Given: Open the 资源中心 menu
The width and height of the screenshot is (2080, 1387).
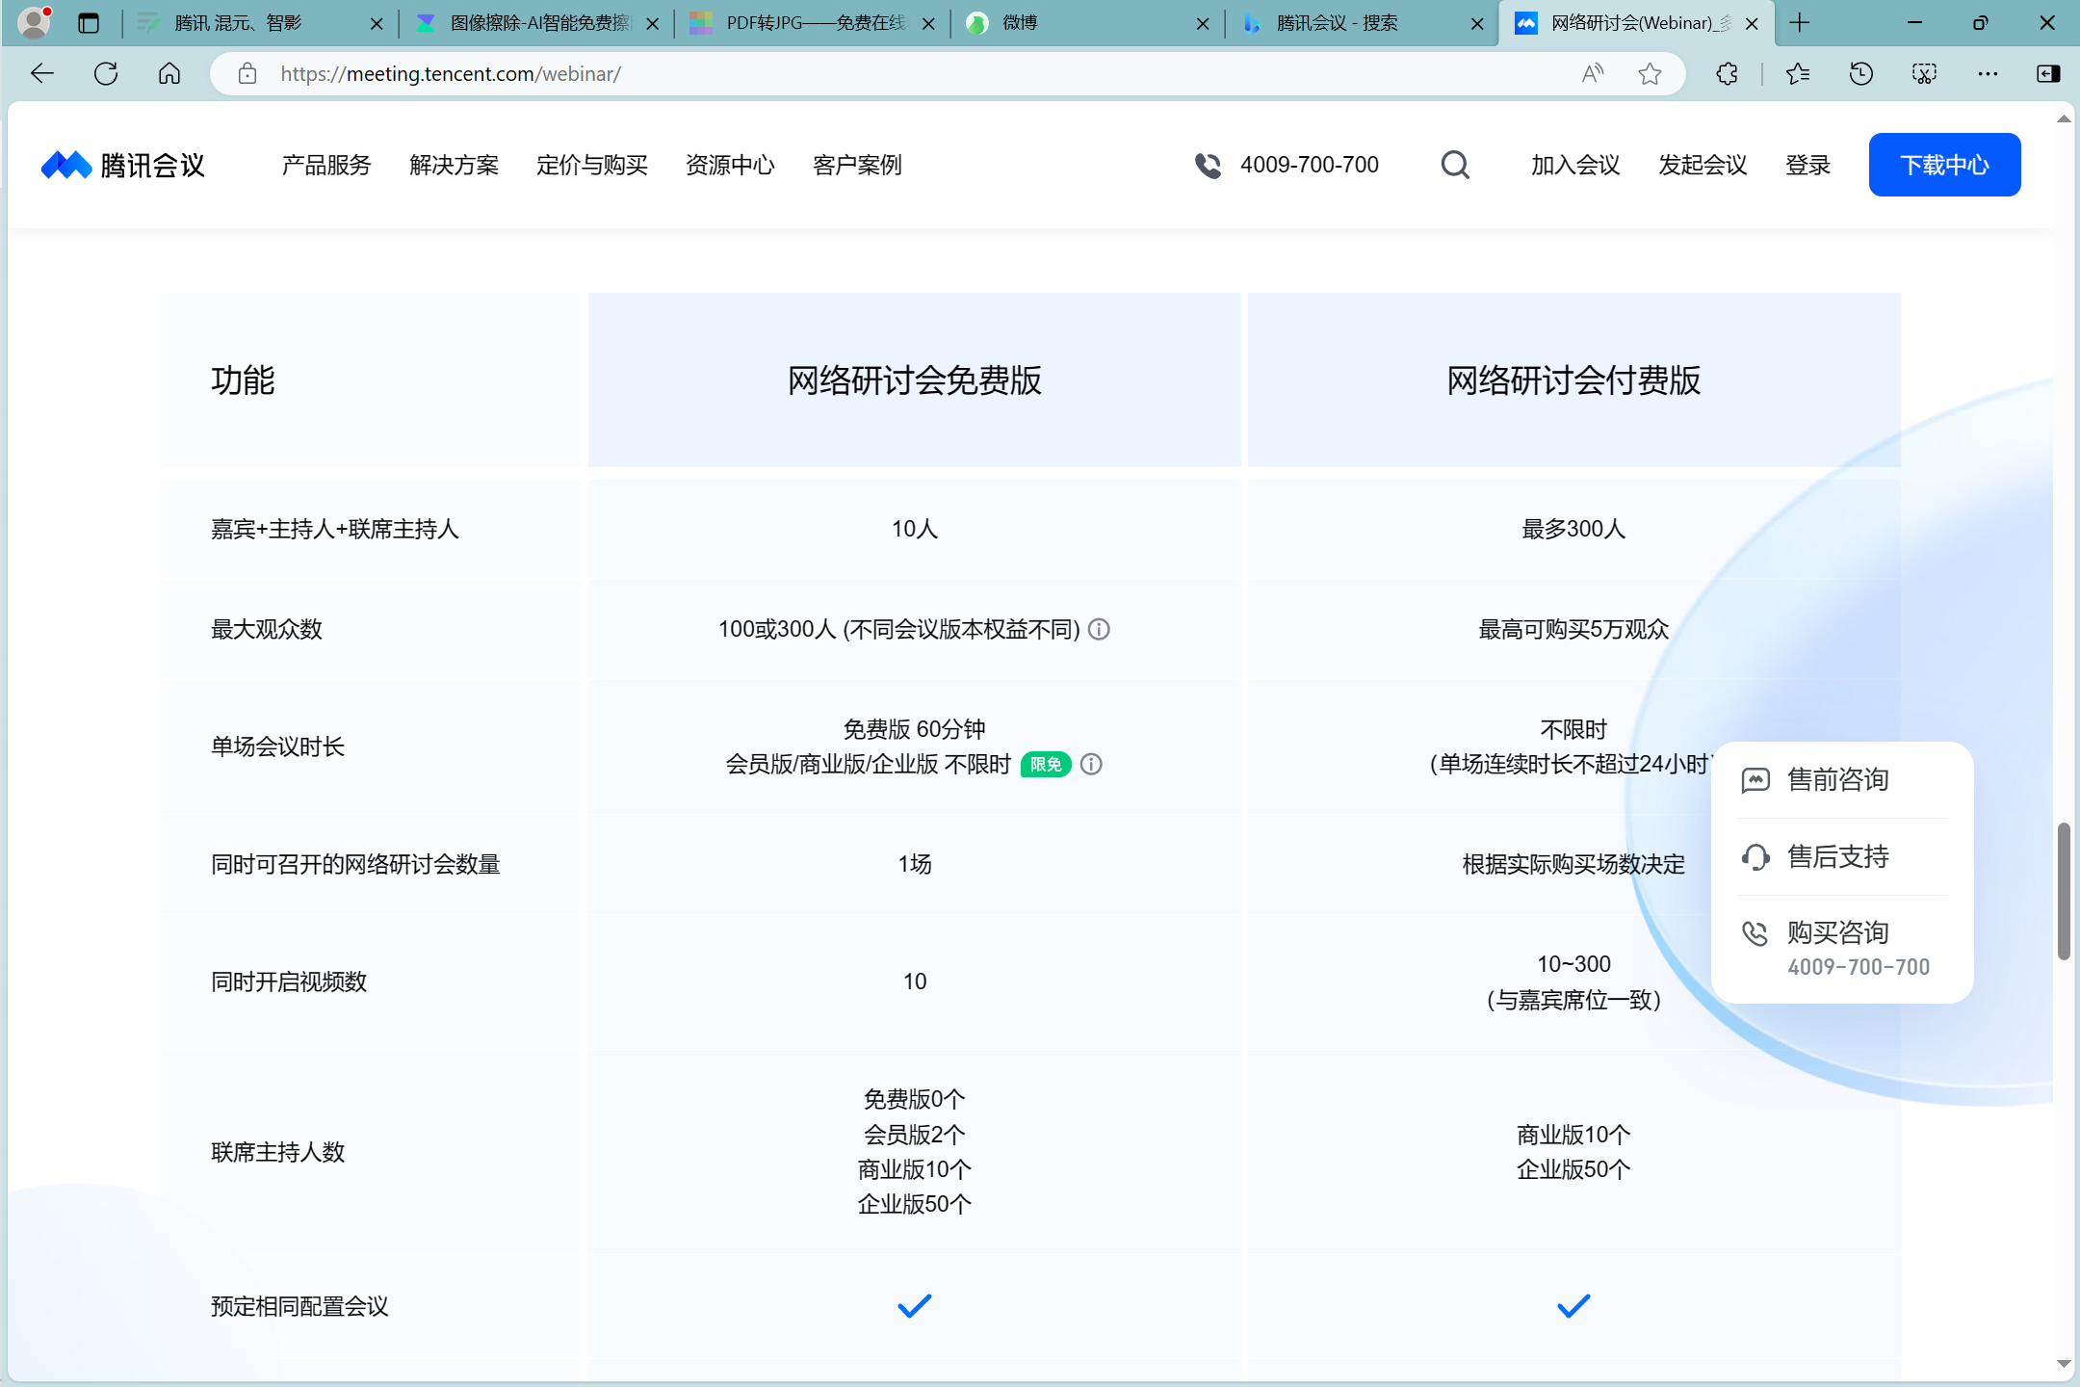Looking at the screenshot, I should coord(730,165).
